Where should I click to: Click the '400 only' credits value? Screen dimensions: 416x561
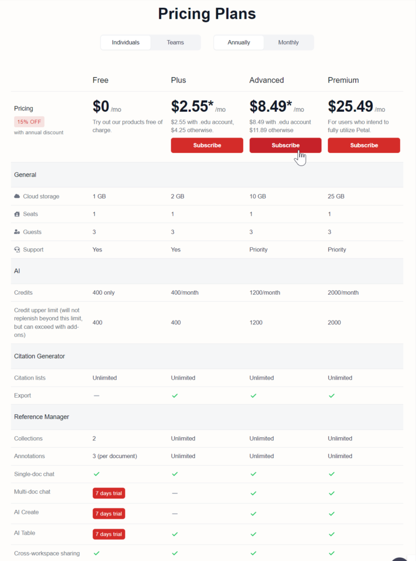(x=104, y=293)
